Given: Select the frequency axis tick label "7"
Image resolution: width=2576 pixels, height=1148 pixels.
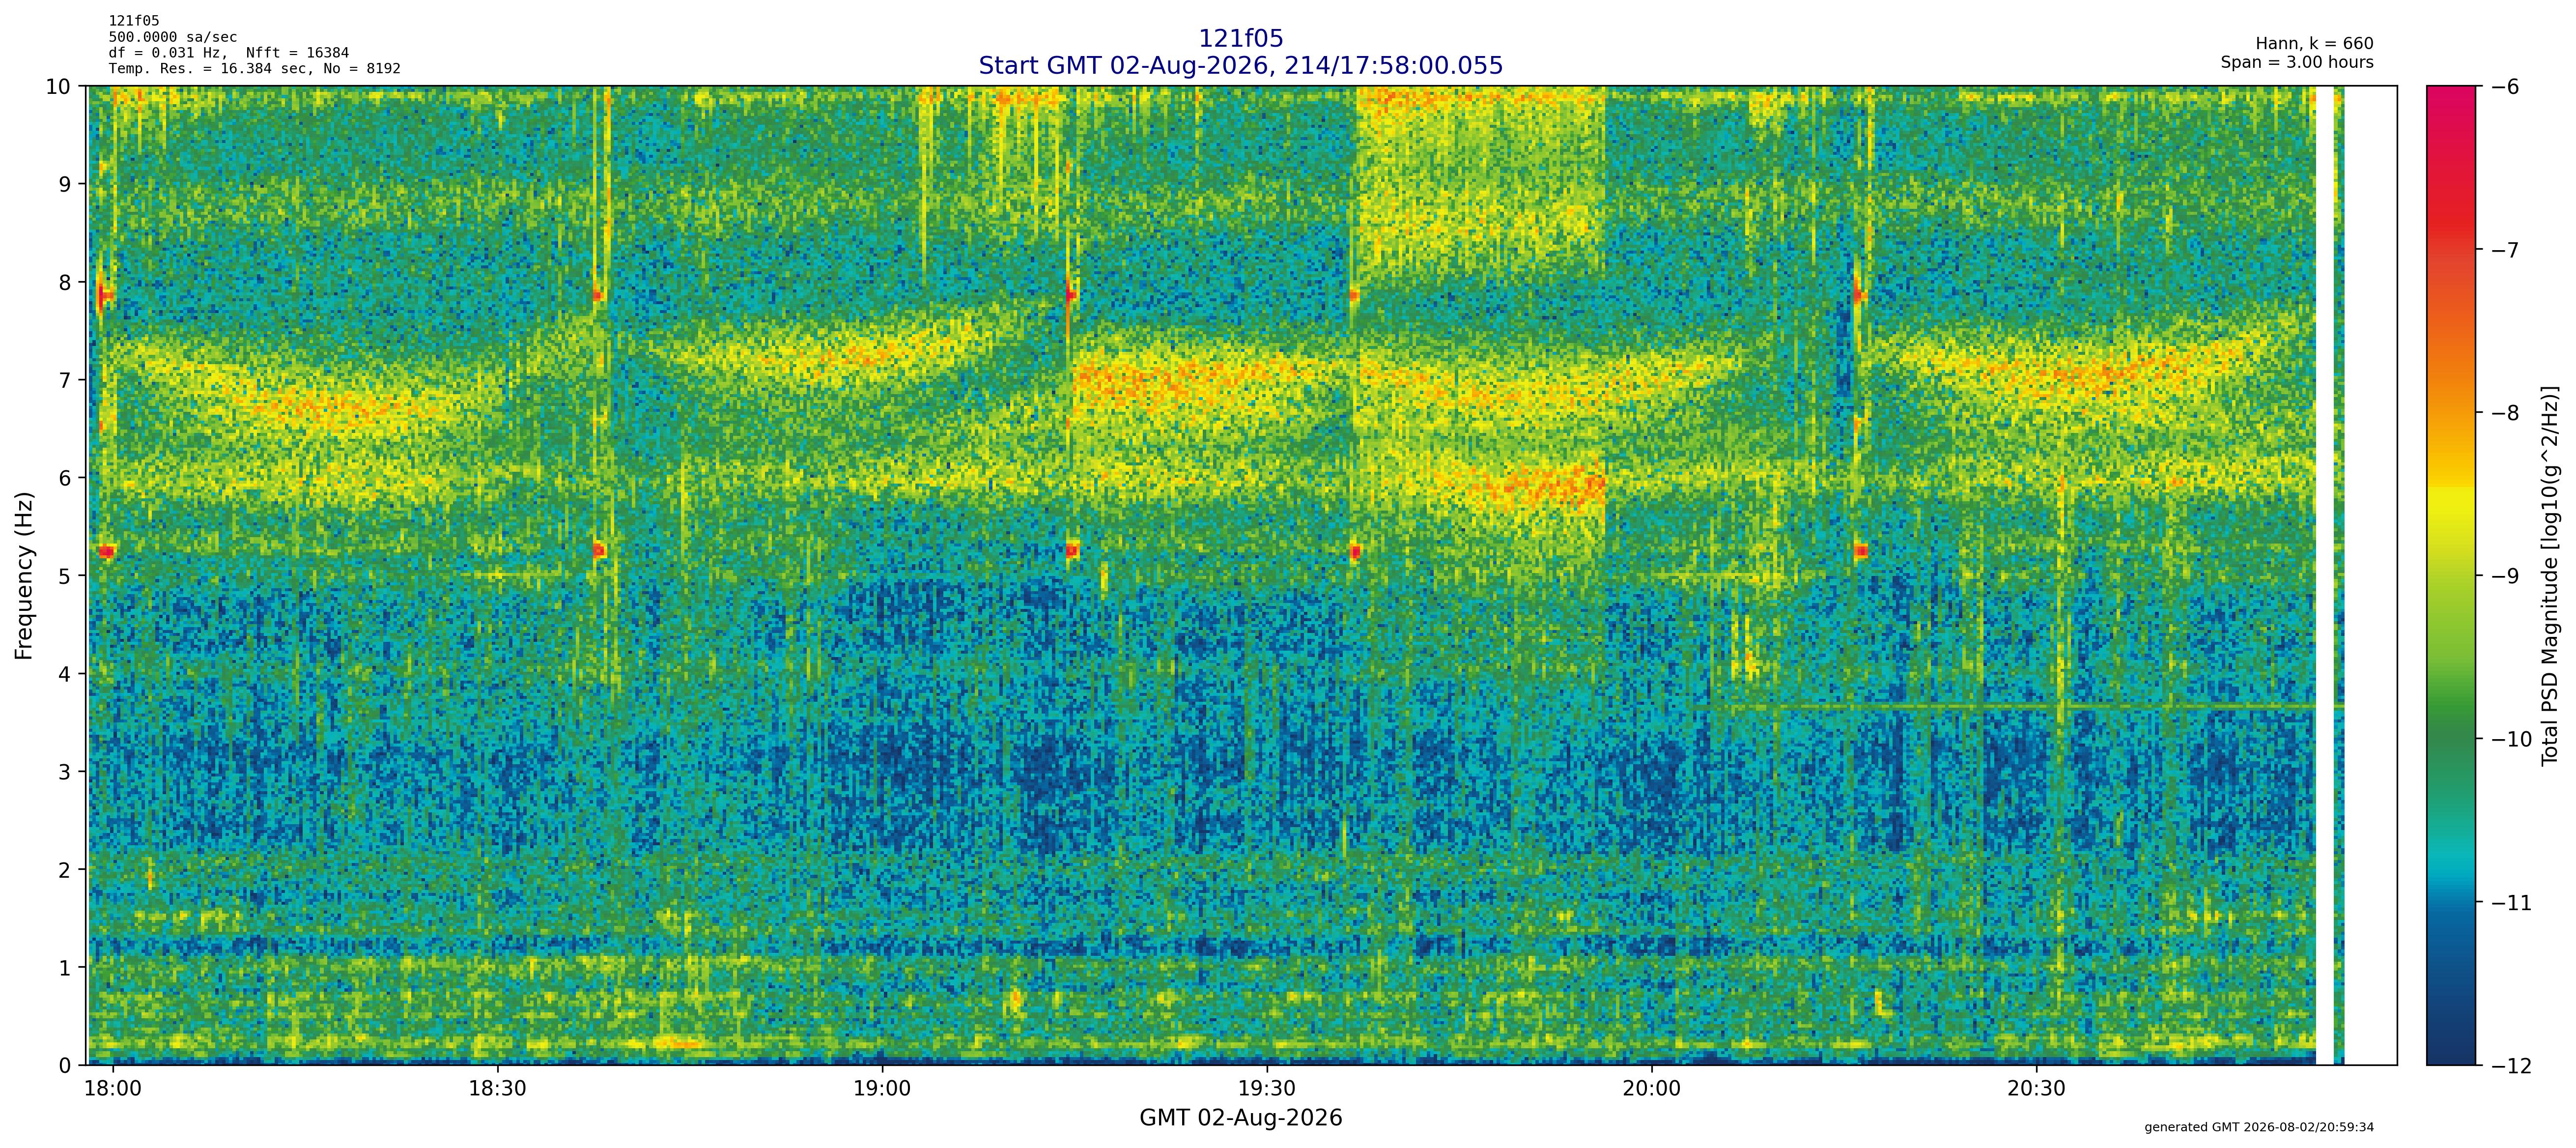Looking at the screenshot, I should coord(65,380).
